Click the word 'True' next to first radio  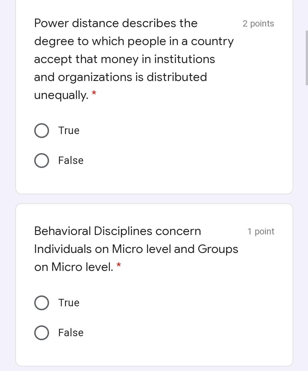click(69, 131)
